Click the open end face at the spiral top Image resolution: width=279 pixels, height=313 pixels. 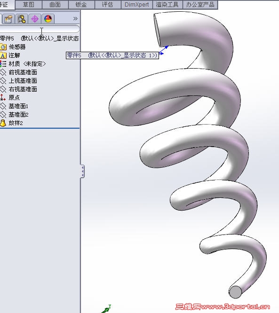[x=157, y=30]
